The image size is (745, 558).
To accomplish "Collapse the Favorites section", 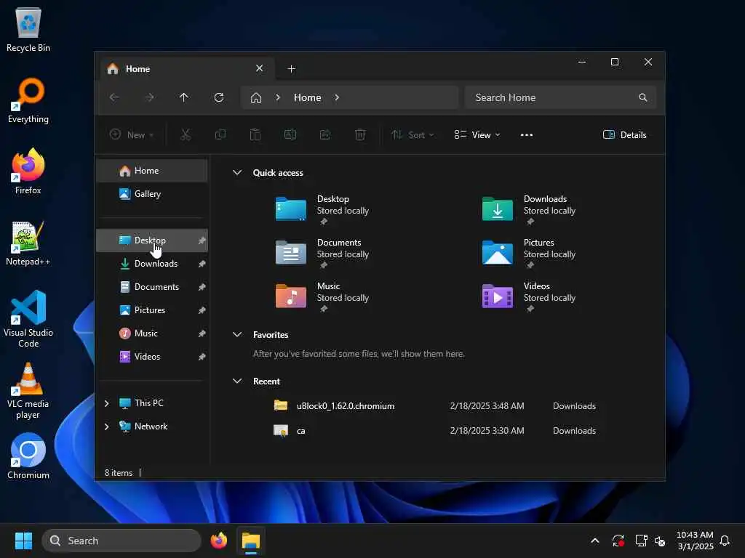I will (x=237, y=334).
